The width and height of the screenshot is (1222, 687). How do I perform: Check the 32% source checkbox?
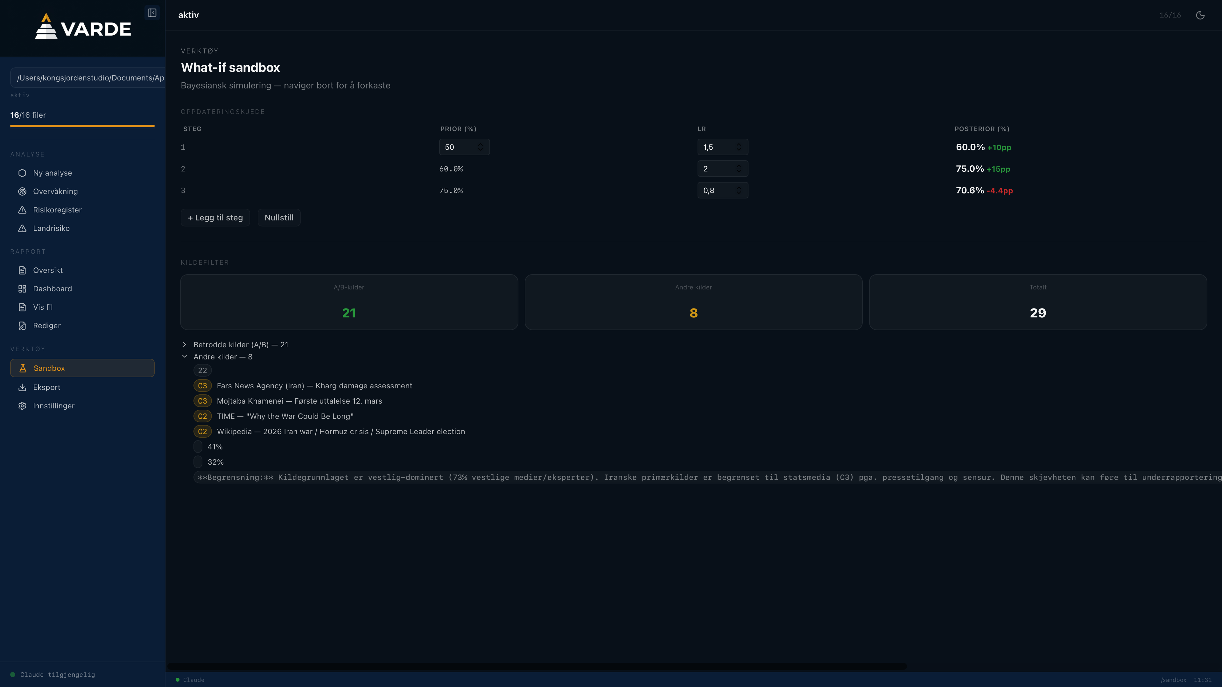pos(198,462)
